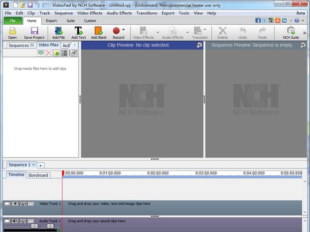
Task: Adjust Audio Track 1 pan slider
Action: coord(50,226)
